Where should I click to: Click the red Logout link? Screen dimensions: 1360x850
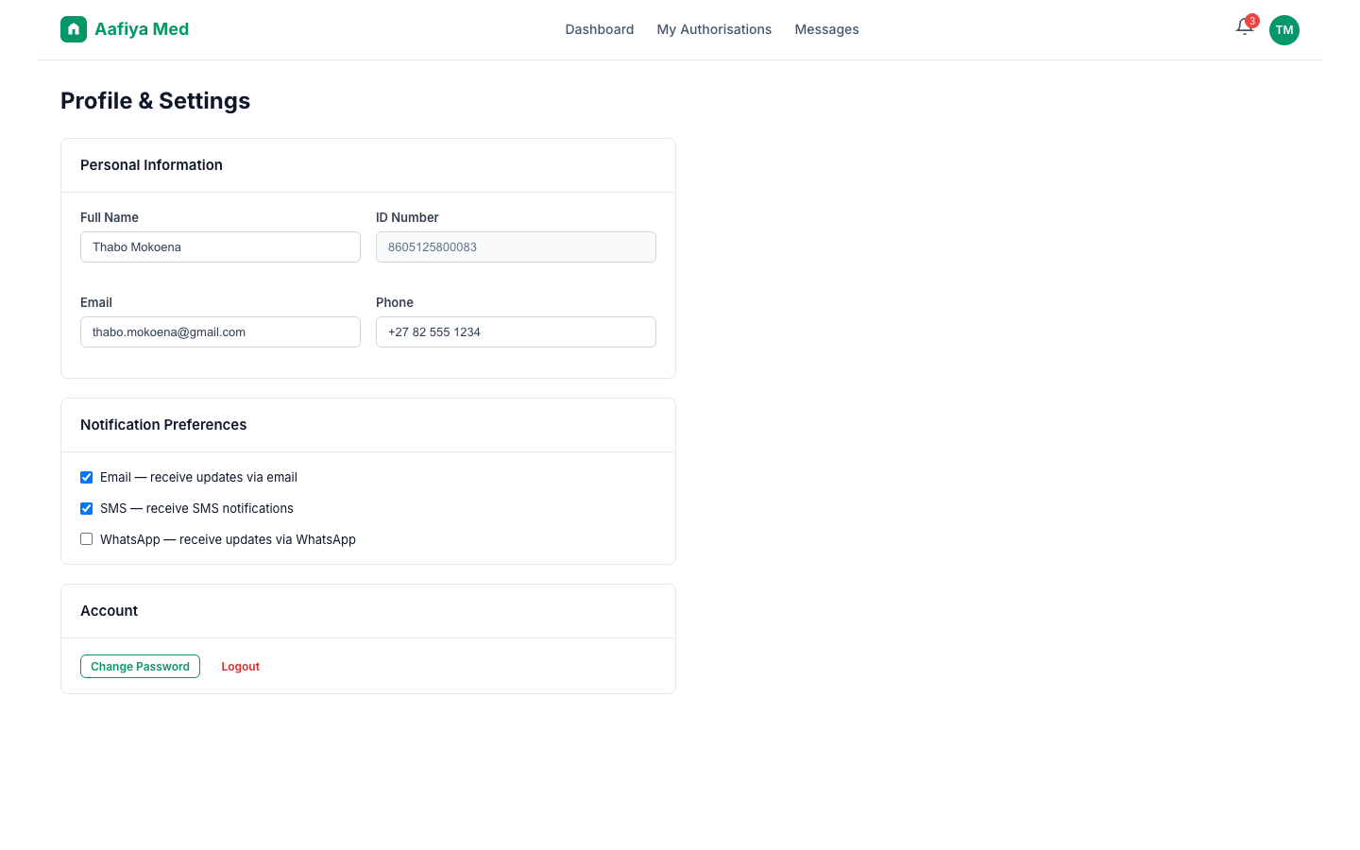(x=240, y=667)
